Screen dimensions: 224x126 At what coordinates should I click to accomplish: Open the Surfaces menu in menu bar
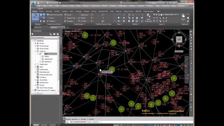86,6
